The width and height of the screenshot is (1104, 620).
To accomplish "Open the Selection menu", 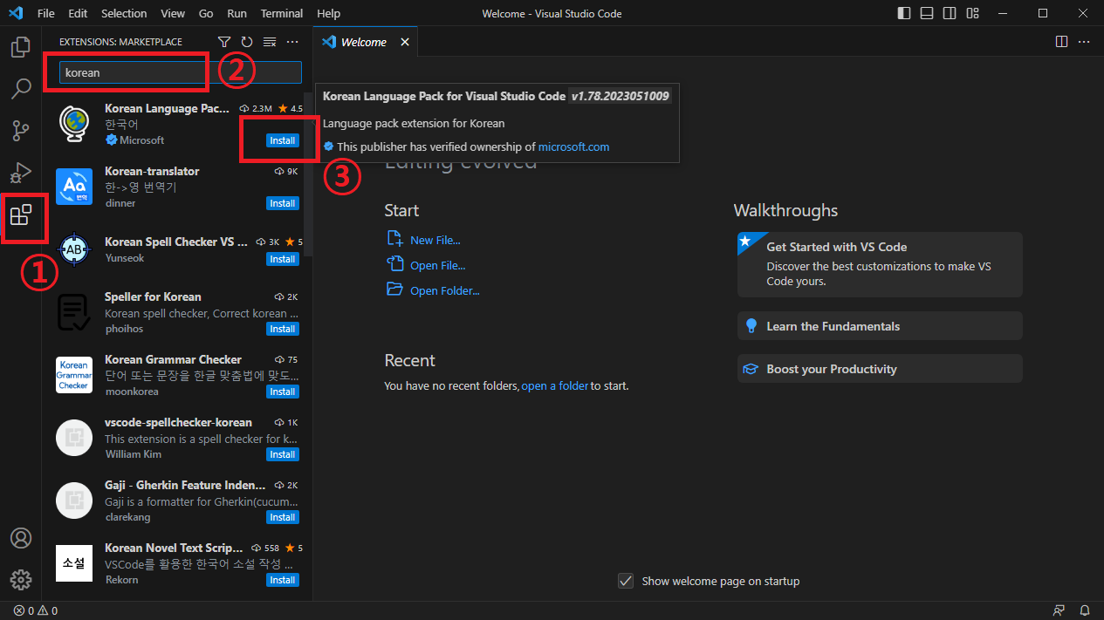I will pos(124,14).
